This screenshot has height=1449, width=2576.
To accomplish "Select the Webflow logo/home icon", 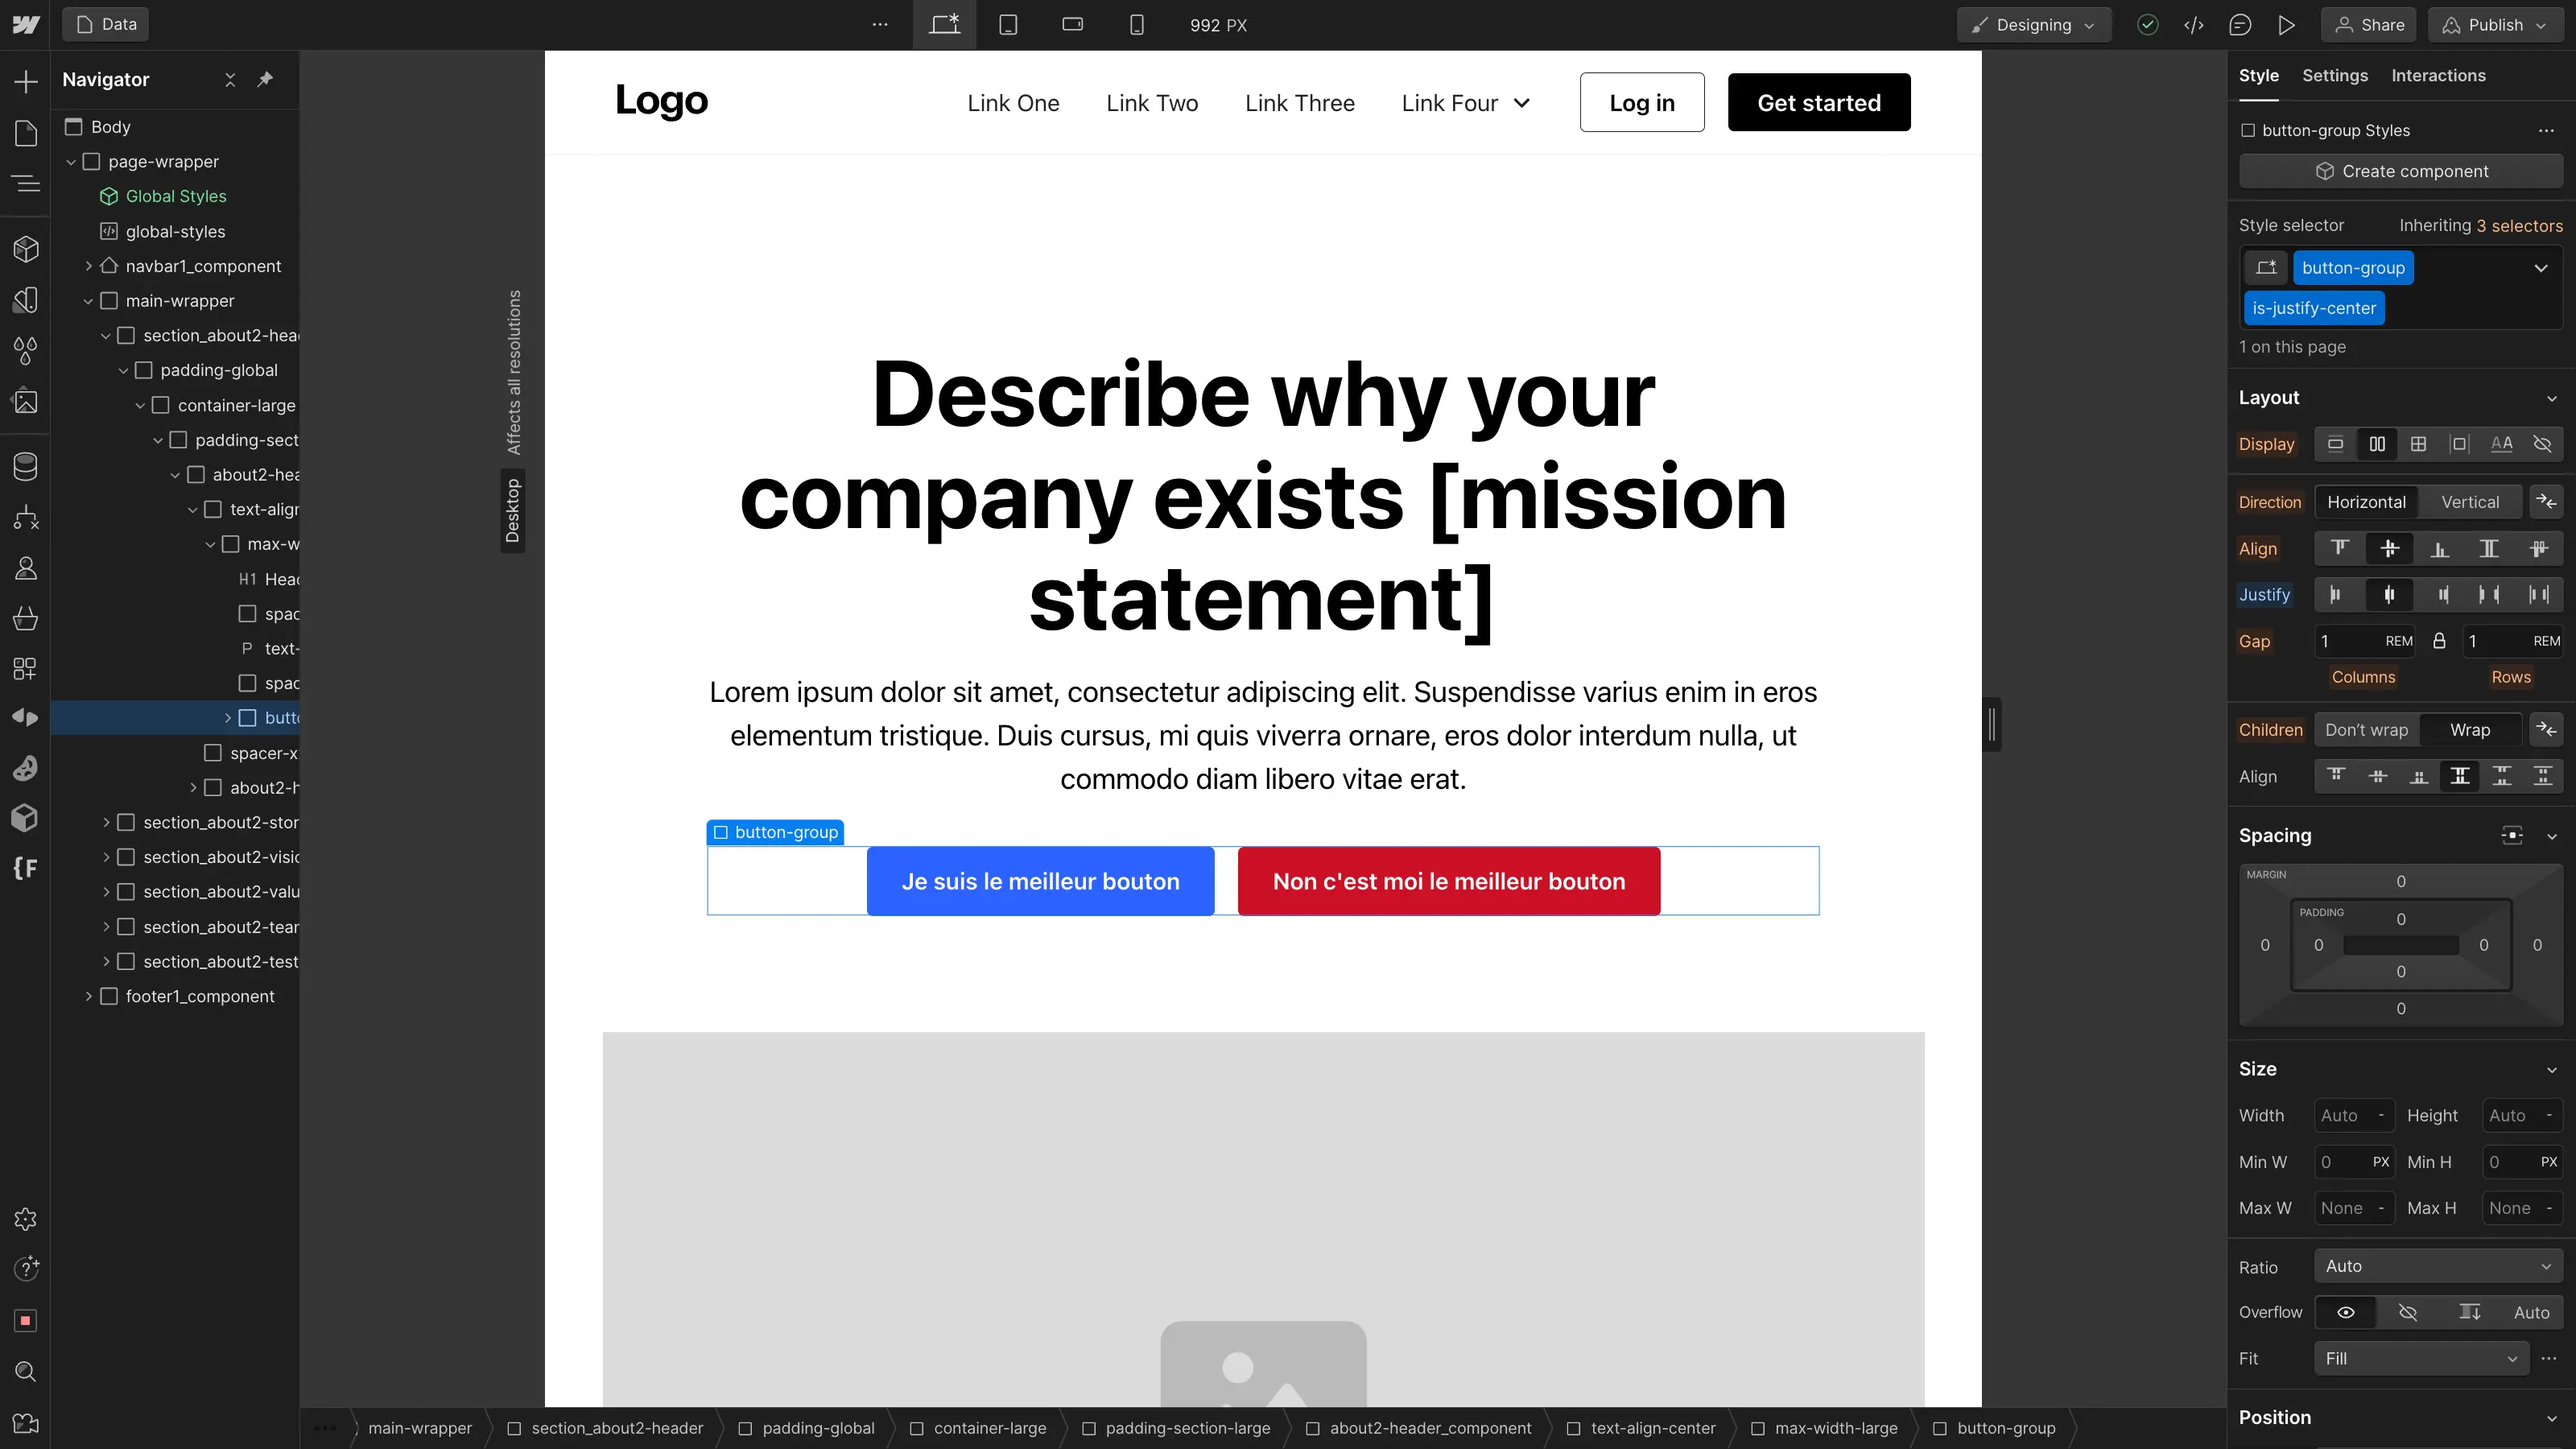I will 25,23.
